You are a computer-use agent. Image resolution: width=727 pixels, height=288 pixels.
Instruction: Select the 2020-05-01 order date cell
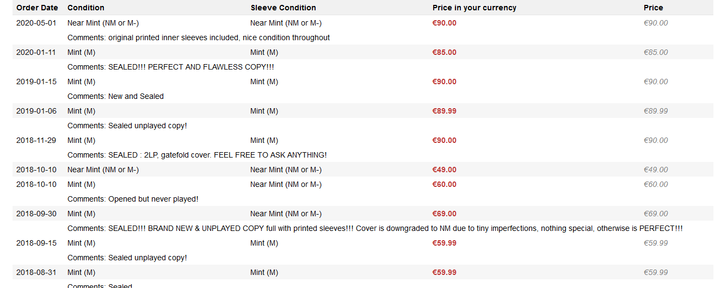[x=36, y=23]
